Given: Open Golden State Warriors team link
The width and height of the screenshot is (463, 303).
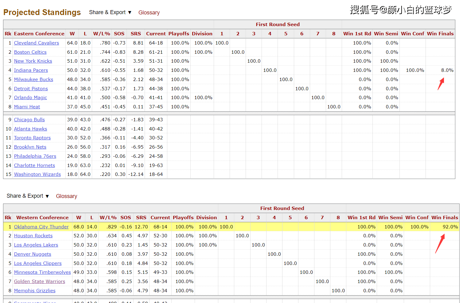Looking at the screenshot, I should (x=40, y=282).
